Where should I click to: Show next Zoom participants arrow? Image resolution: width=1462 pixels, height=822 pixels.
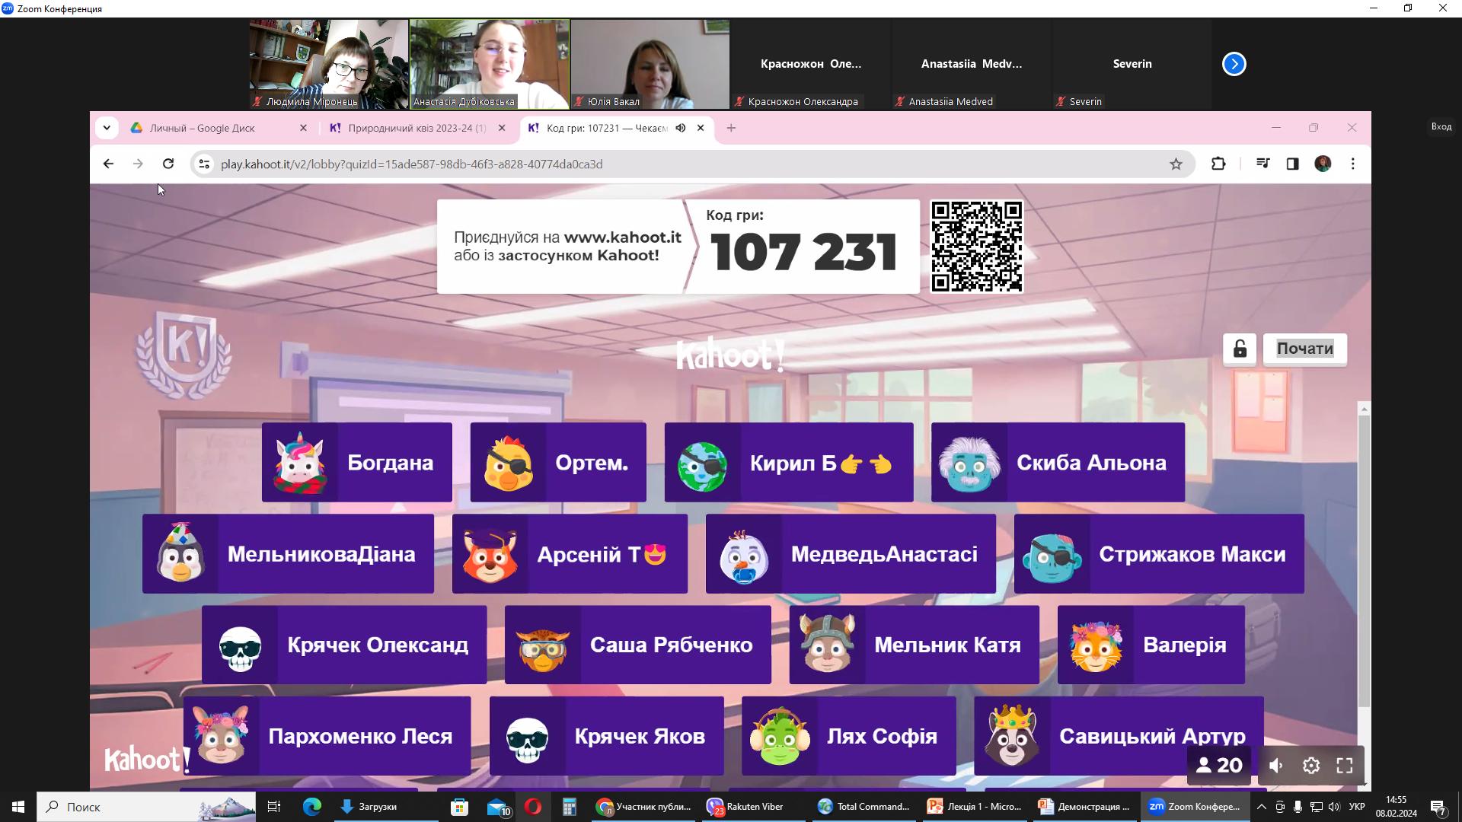1234,64
